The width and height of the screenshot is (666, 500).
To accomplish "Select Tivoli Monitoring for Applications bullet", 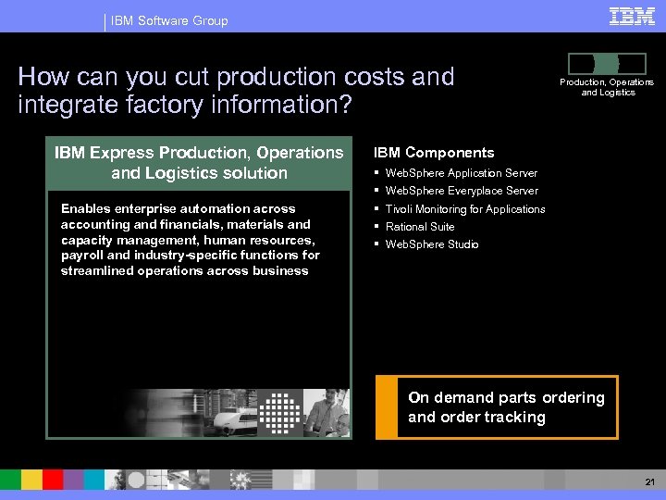I will point(465,208).
